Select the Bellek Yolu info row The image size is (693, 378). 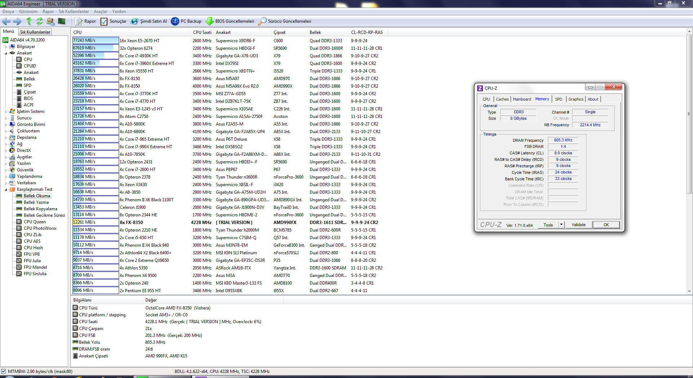click(177, 342)
